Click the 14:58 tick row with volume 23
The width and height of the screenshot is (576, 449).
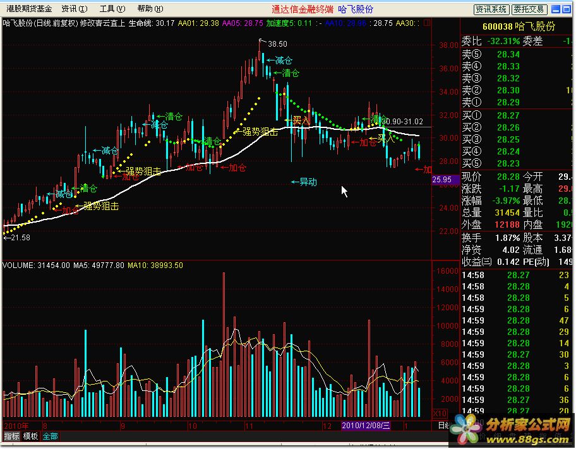click(x=515, y=275)
